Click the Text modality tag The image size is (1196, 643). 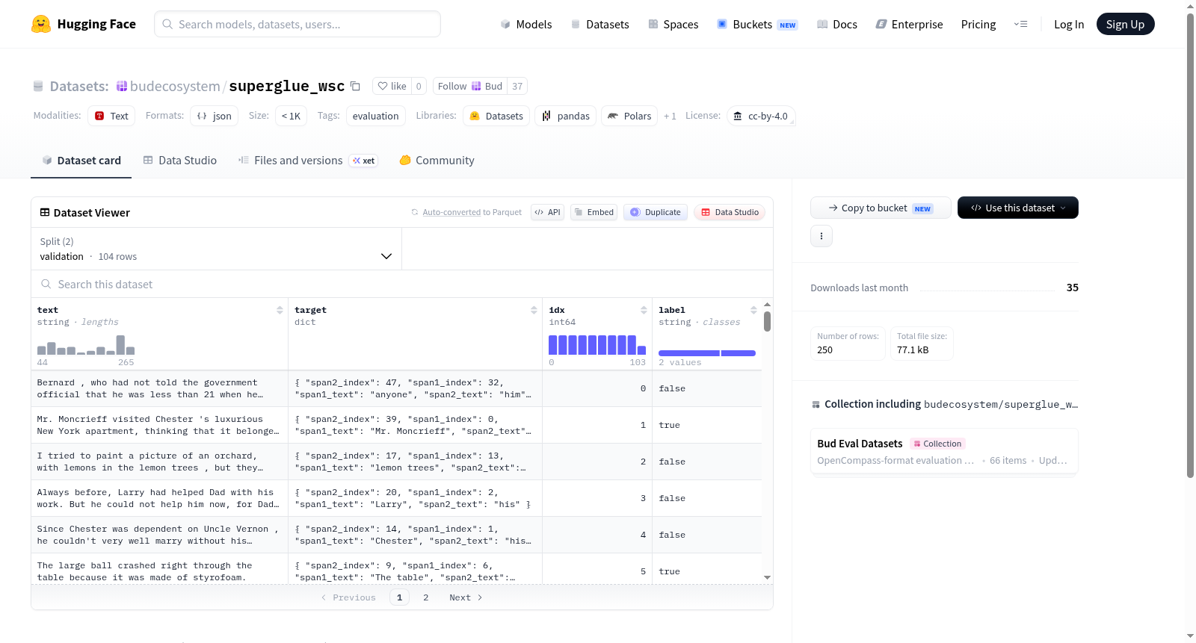coord(111,116)
